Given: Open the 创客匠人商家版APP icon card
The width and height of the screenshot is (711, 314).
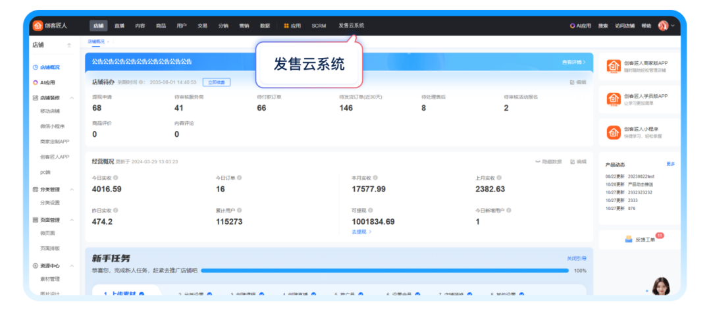Looking at the screenshot, I should pyautogui.click(x=614, y=66).
